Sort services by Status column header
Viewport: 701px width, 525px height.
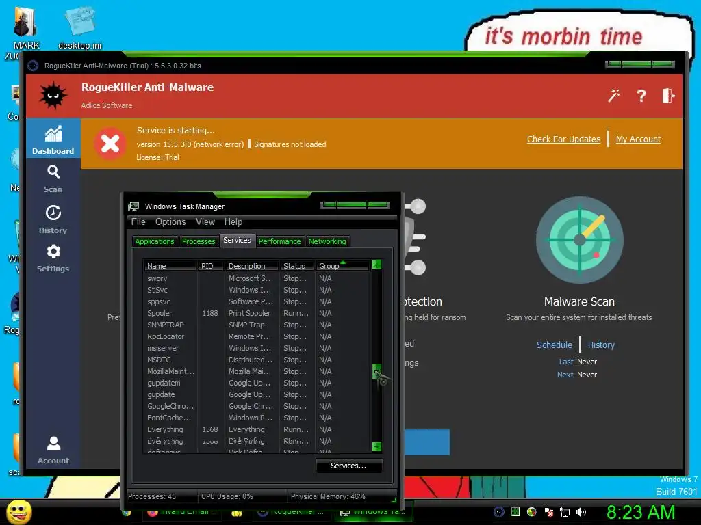tap(297, 266)
